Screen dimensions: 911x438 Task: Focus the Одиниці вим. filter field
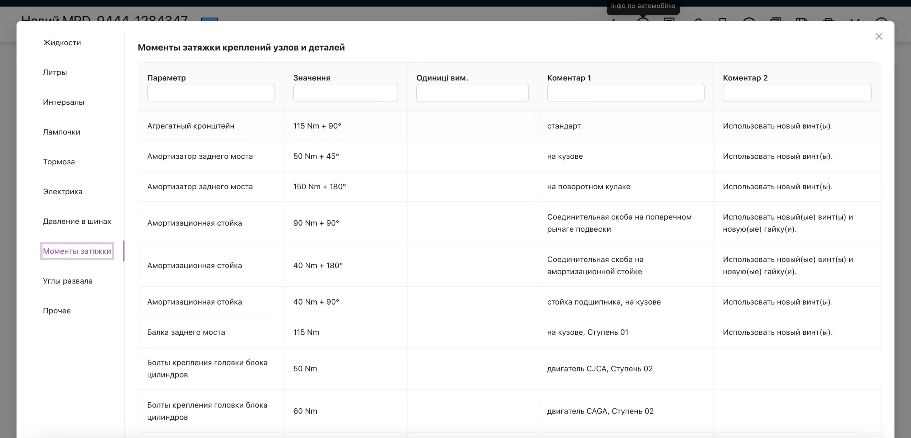click(x=473, y=93)
